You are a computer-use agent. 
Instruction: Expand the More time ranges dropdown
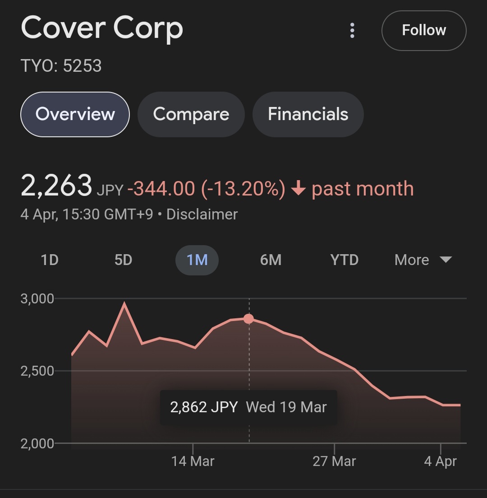[x=423, y=260]
